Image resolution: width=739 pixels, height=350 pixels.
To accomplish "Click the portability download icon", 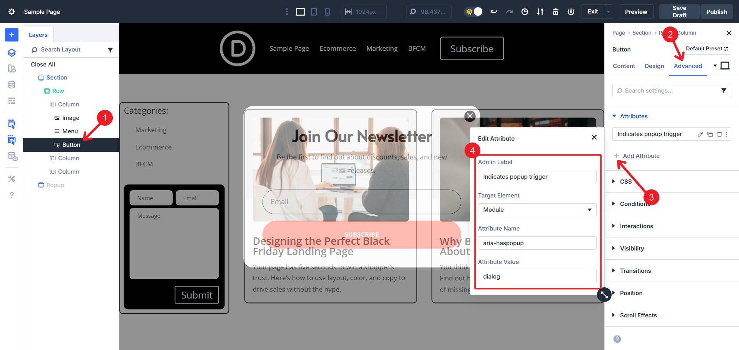I will 540,12.
